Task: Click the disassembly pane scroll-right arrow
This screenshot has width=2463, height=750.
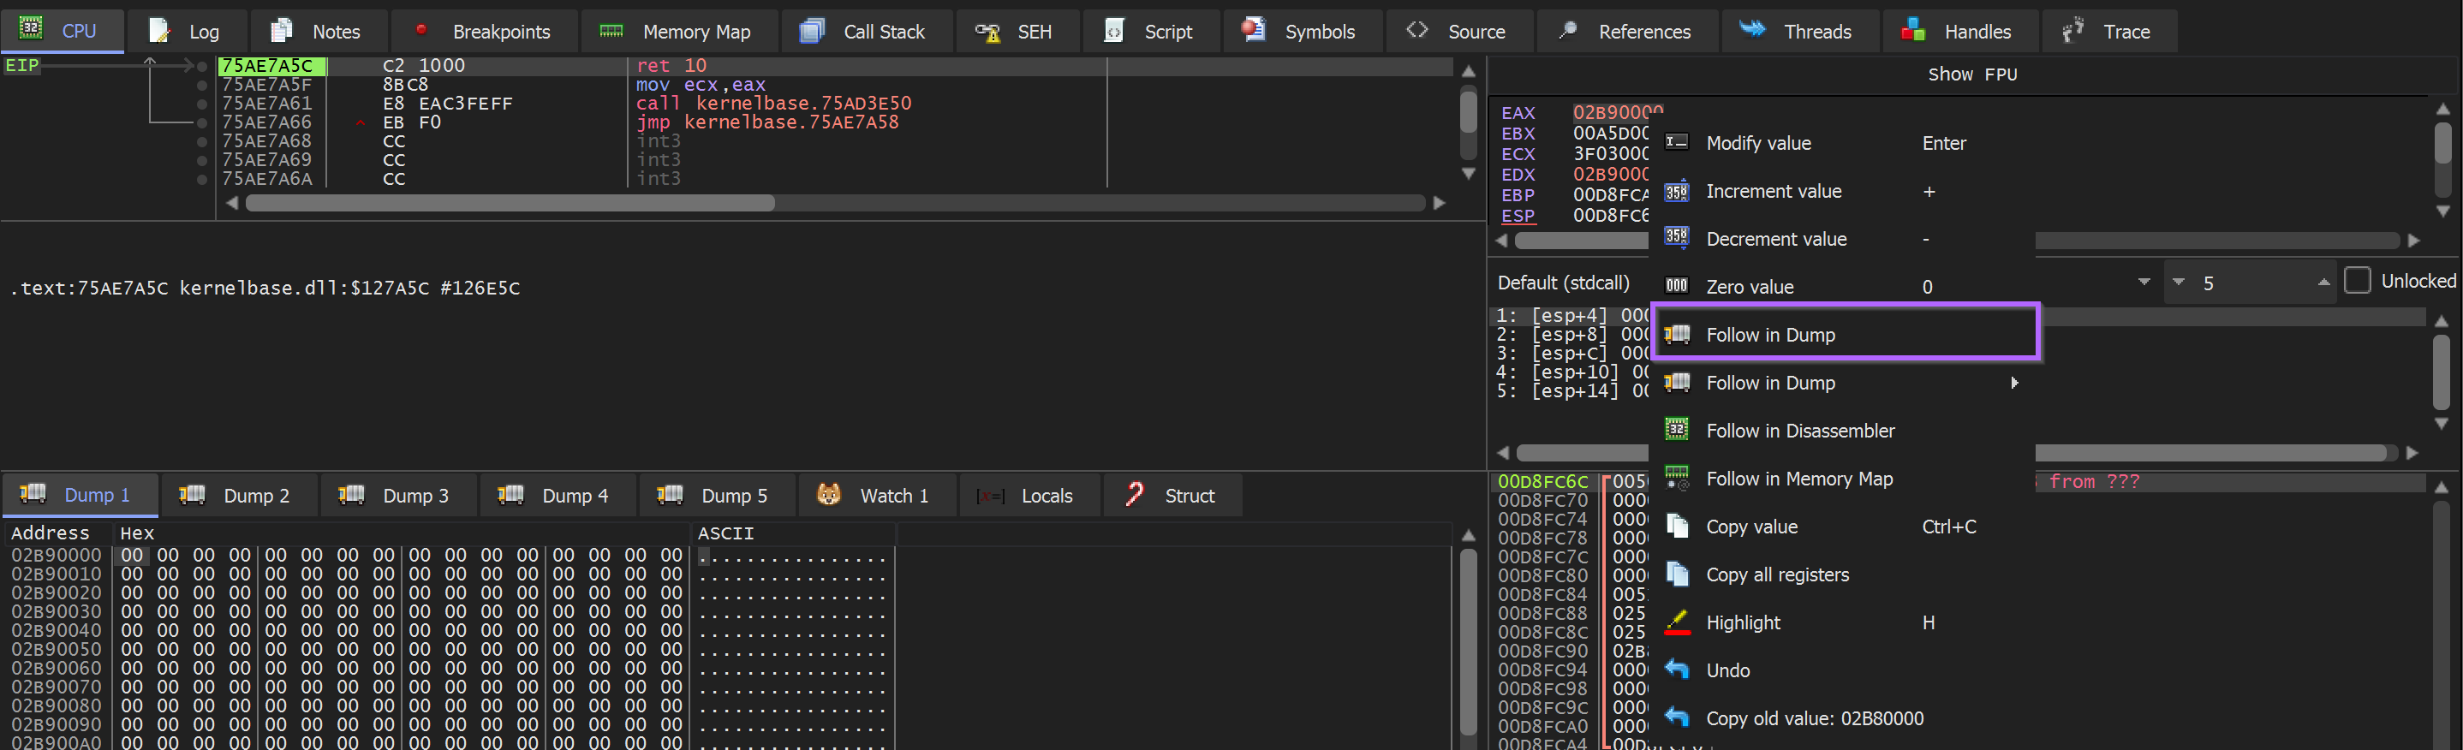Action: [x=1439, y=204]
